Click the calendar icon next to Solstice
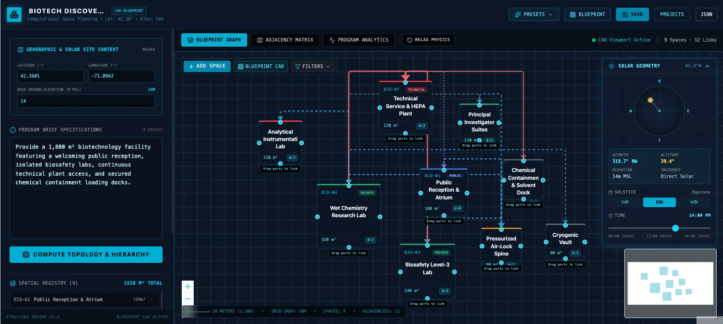 click(611, 193)
